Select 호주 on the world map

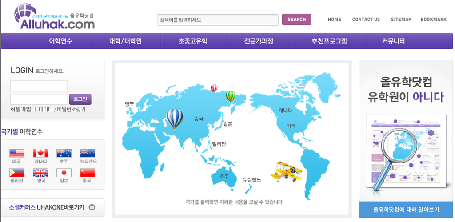click(x=224, y=176)
